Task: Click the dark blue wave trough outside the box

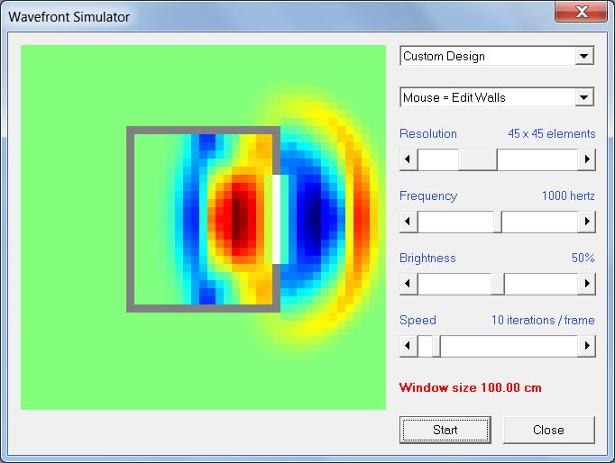Action: [313, 220]
